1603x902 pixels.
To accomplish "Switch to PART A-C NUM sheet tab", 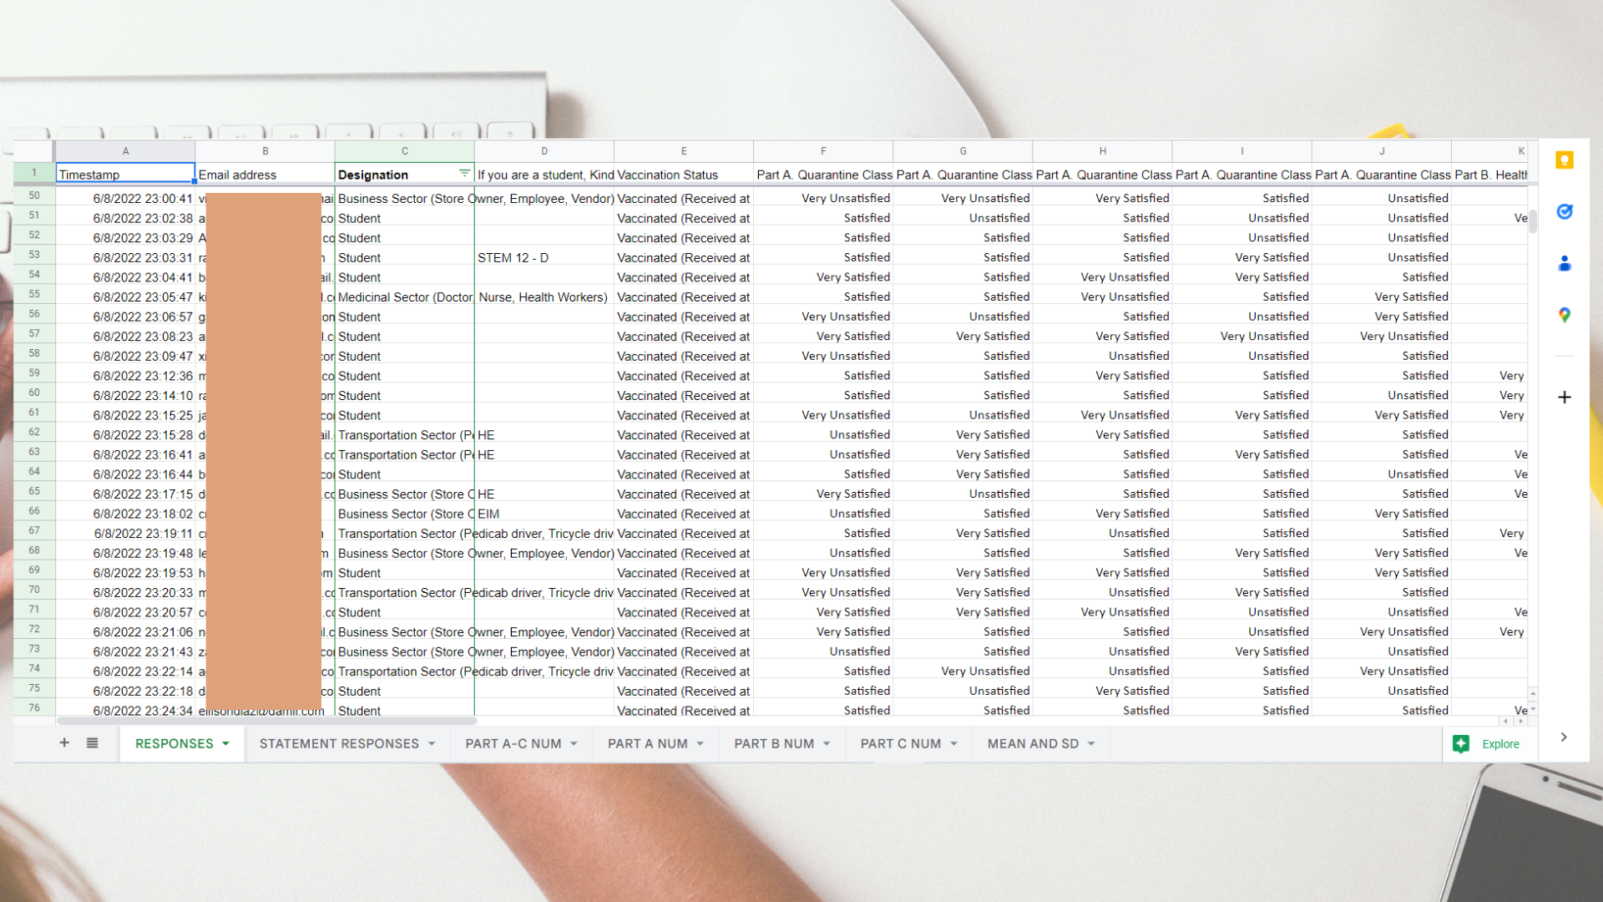I will tap(513, 743).
